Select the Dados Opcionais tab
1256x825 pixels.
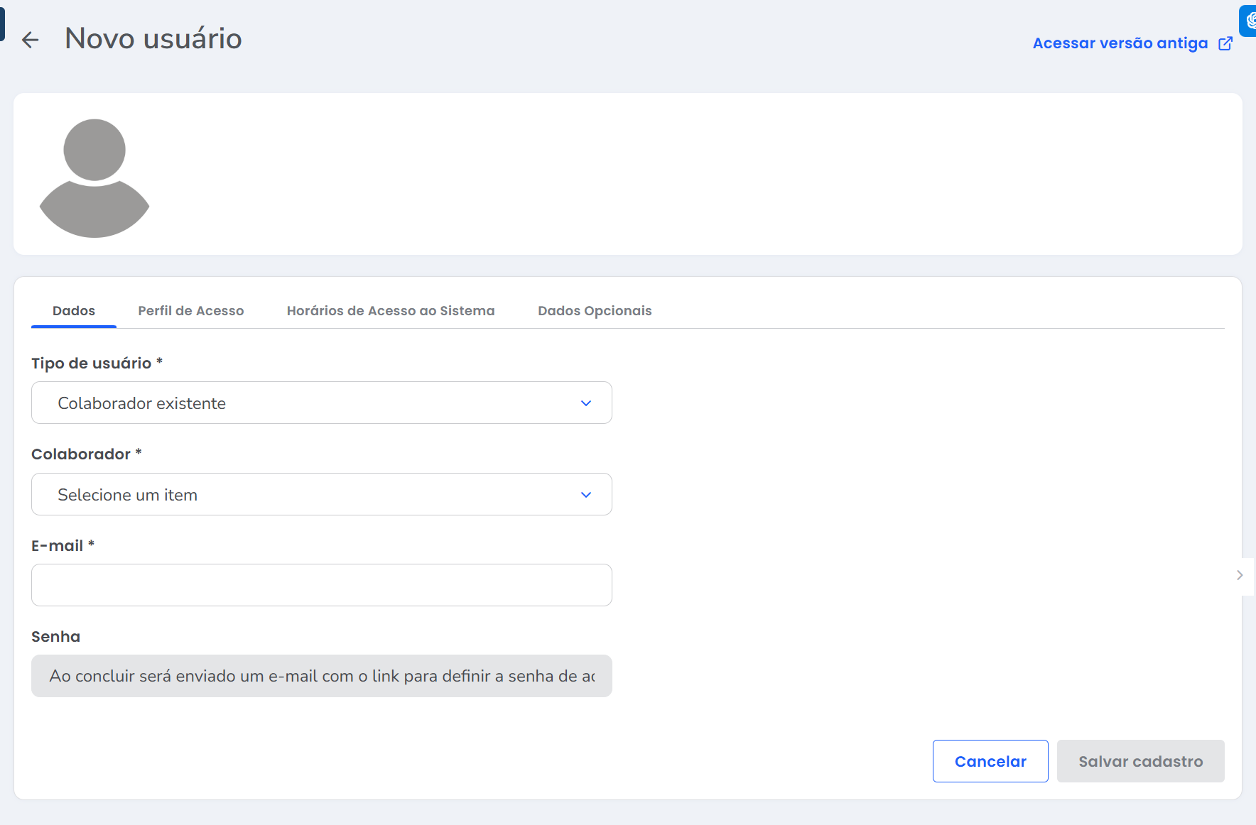click(x=595, y=311)
